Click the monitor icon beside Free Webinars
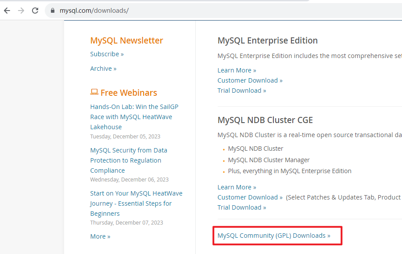 point(93,92)
